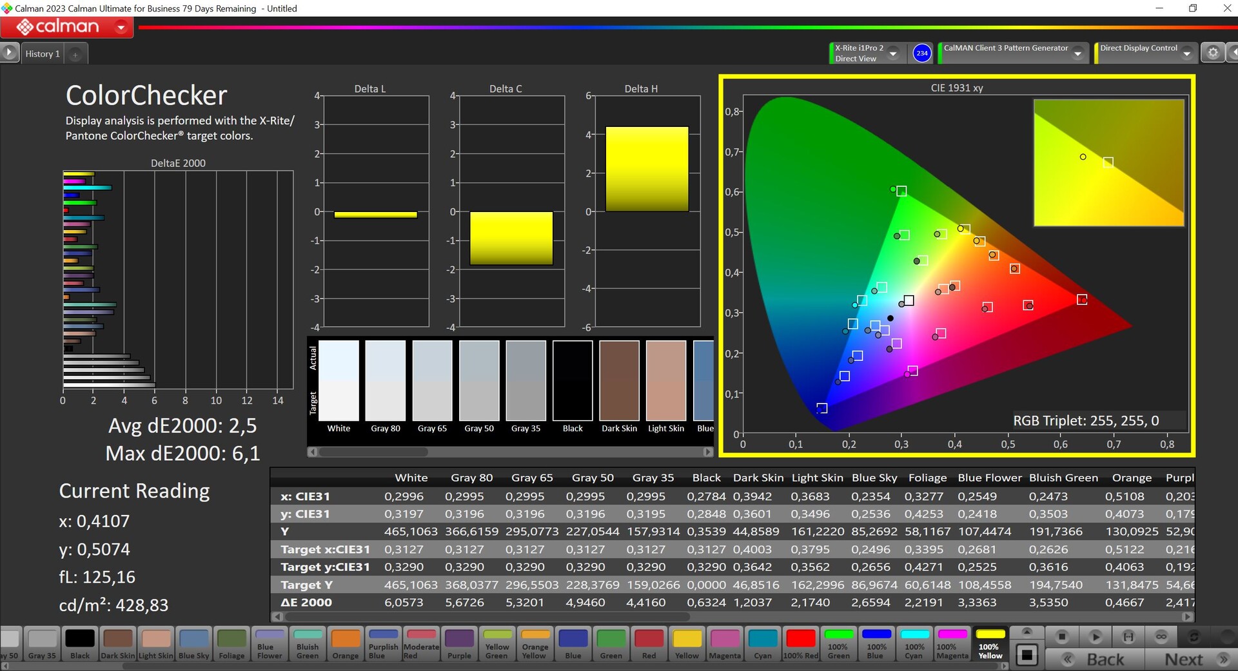This screenshot has width=1238, height=671.
Task: Click the expand arrow at left of History
Action: pyautogui.click(x=9, y=52)
